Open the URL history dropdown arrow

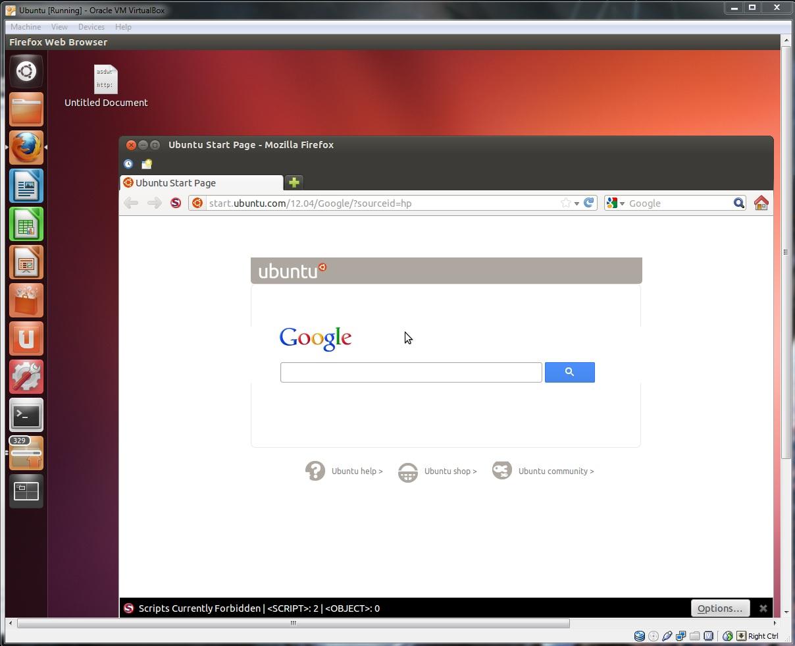tap(577, 203)
